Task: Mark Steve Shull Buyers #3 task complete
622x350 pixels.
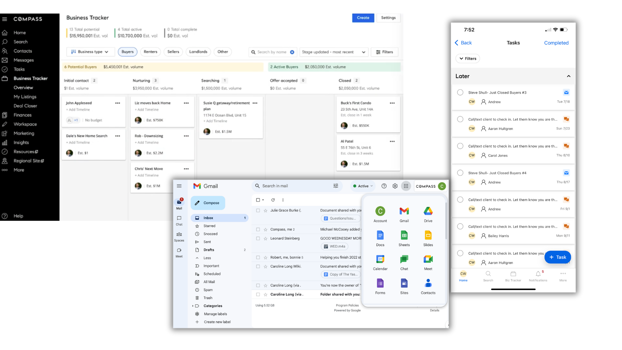Action: click(460, 92)
